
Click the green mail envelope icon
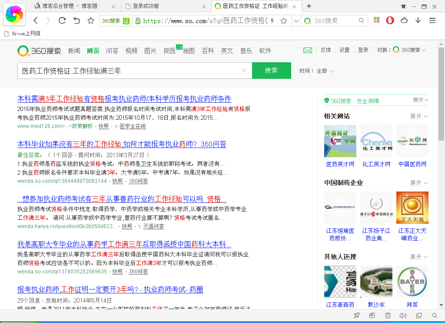point(308,50)
